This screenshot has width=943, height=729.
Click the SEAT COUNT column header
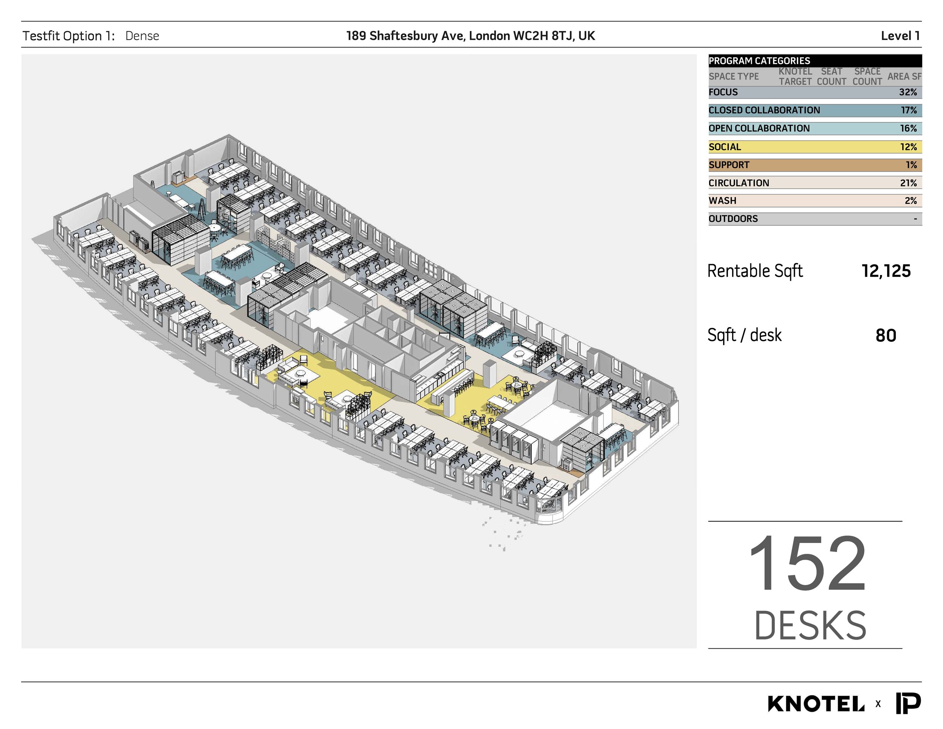tap(832, 77)
